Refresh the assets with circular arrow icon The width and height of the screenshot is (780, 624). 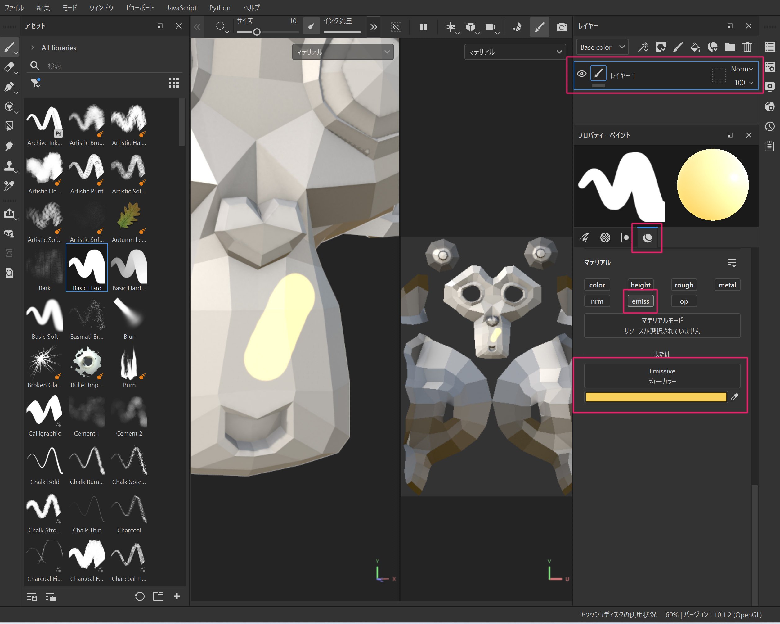click(140, 596)
